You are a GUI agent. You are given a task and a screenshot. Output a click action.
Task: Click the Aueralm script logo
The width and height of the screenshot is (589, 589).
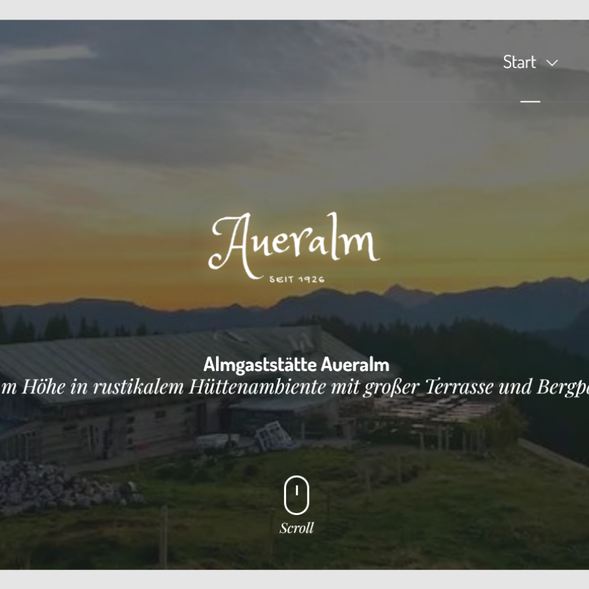[294, 247]
